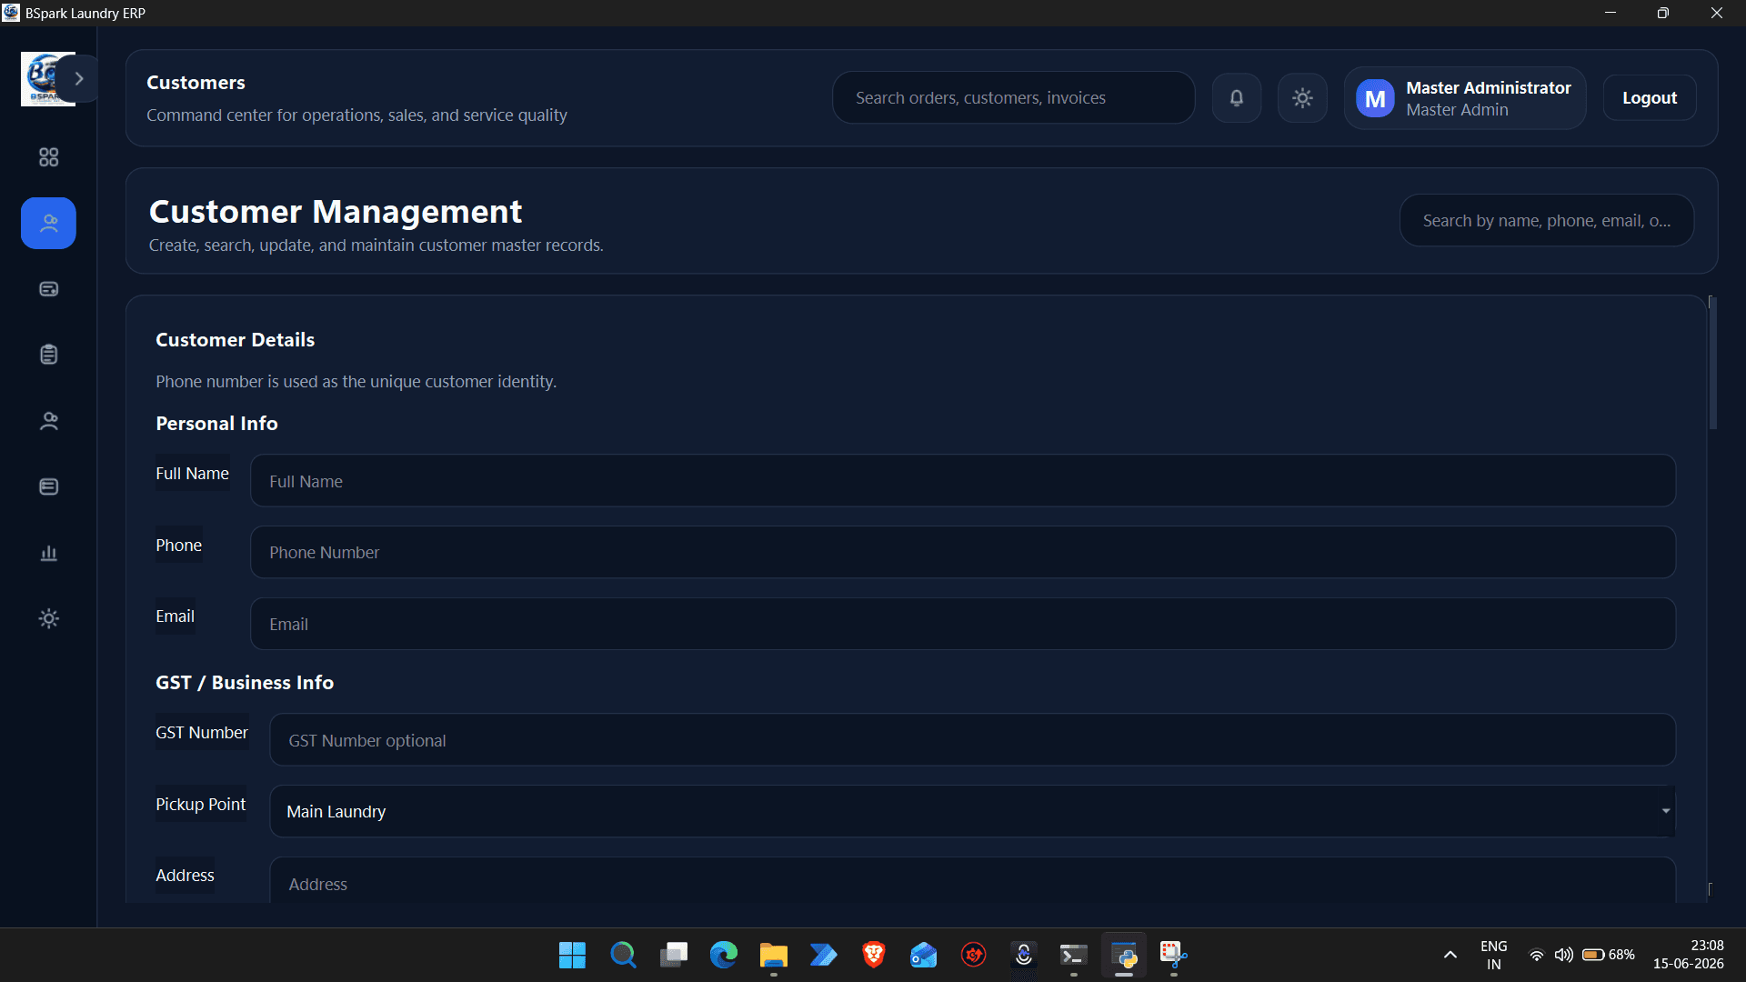
Task: Click the Address input field
Action: click(973, 880)
